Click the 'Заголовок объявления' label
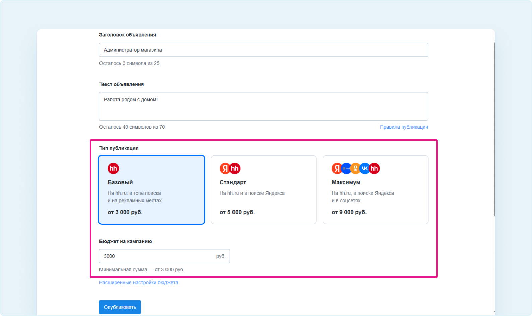Screen dimensions: 532x316 pos(128,35)
